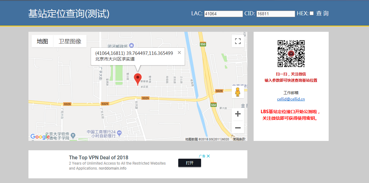Click the 查询 query button

322,13
